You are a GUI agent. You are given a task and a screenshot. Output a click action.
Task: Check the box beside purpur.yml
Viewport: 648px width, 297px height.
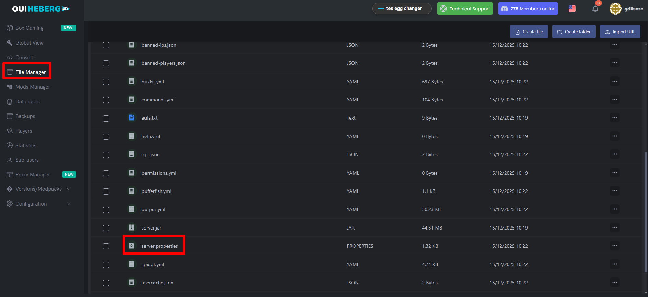[106, 210]
